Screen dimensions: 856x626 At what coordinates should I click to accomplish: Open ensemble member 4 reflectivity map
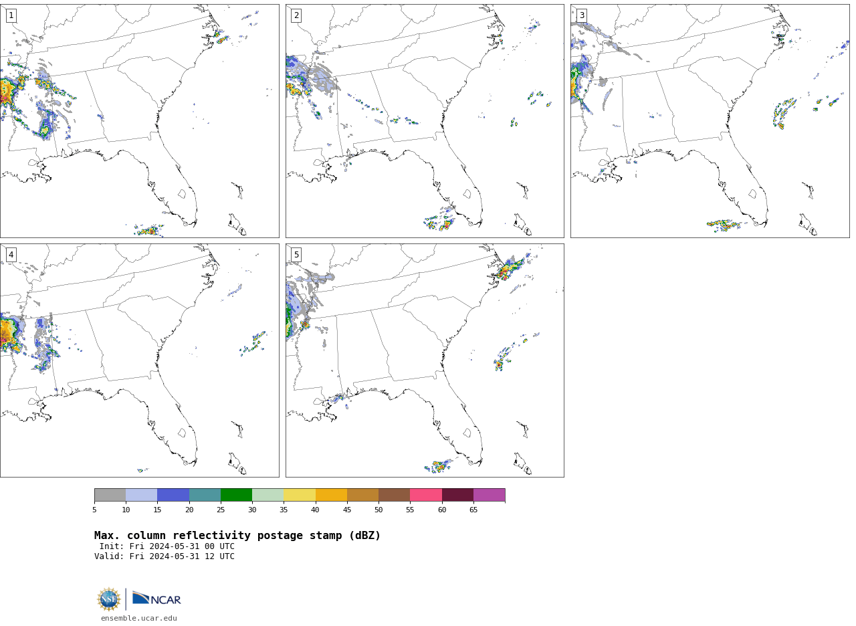(140, 360)
